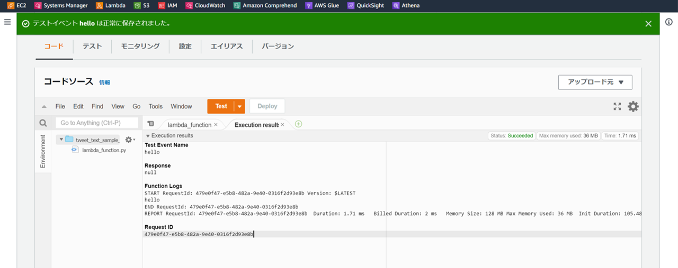The height and width of the screenshot is (268, 678).
Task: Open the QuickSight shortcut
Action: [366, 5]
